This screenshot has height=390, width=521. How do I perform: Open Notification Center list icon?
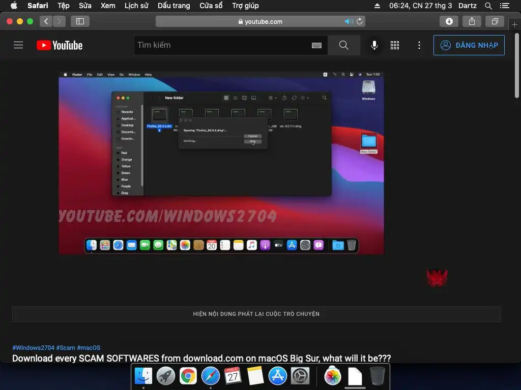coord(505,6)
